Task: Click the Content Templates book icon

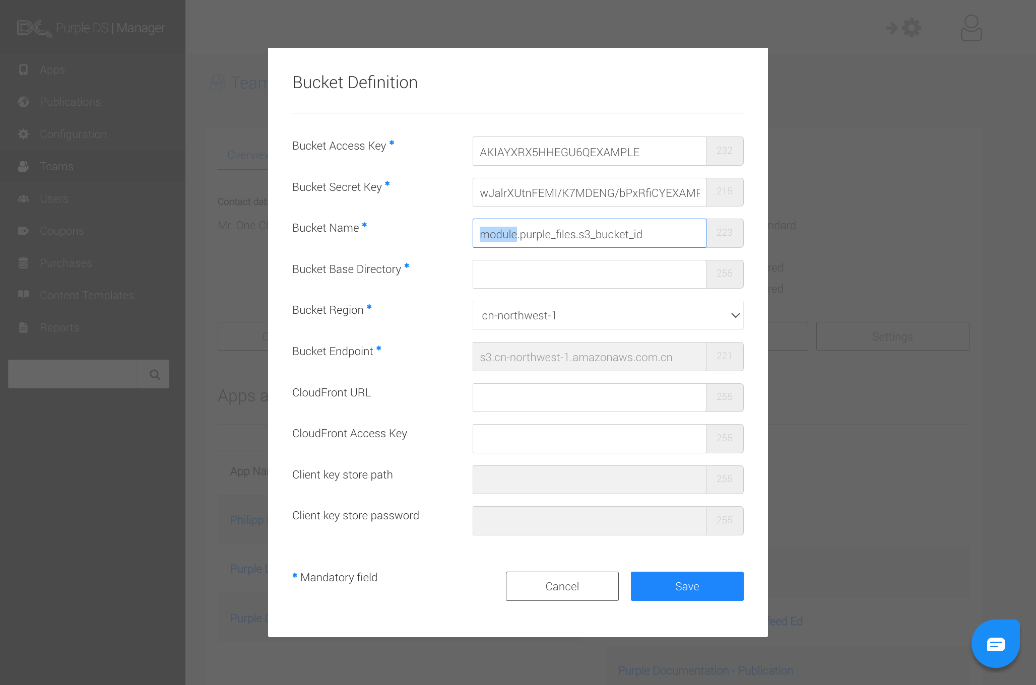Action: tap(23, 294)
